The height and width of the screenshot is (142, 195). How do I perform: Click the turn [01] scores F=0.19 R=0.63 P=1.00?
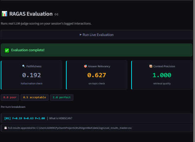pyautogui.click(x=24, y=118)
